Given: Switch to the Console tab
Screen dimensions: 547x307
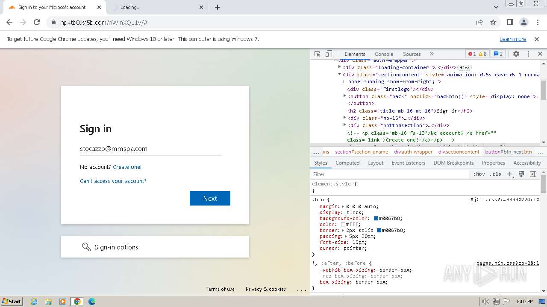Looking at the screenshot, I should [x=384, y=54].
